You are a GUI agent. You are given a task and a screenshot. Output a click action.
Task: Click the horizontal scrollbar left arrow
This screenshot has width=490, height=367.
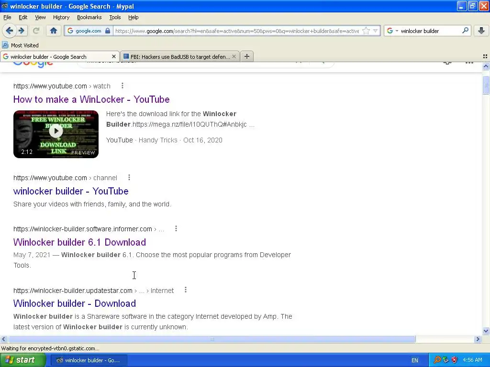coord(3,339)
